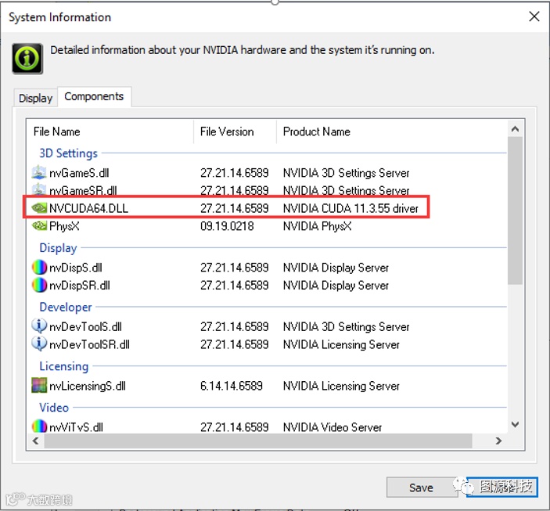Select the PhysX file name

tap(64, 226)
